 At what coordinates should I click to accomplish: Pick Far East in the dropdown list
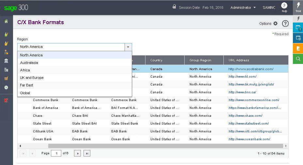[x=26, y=85]
